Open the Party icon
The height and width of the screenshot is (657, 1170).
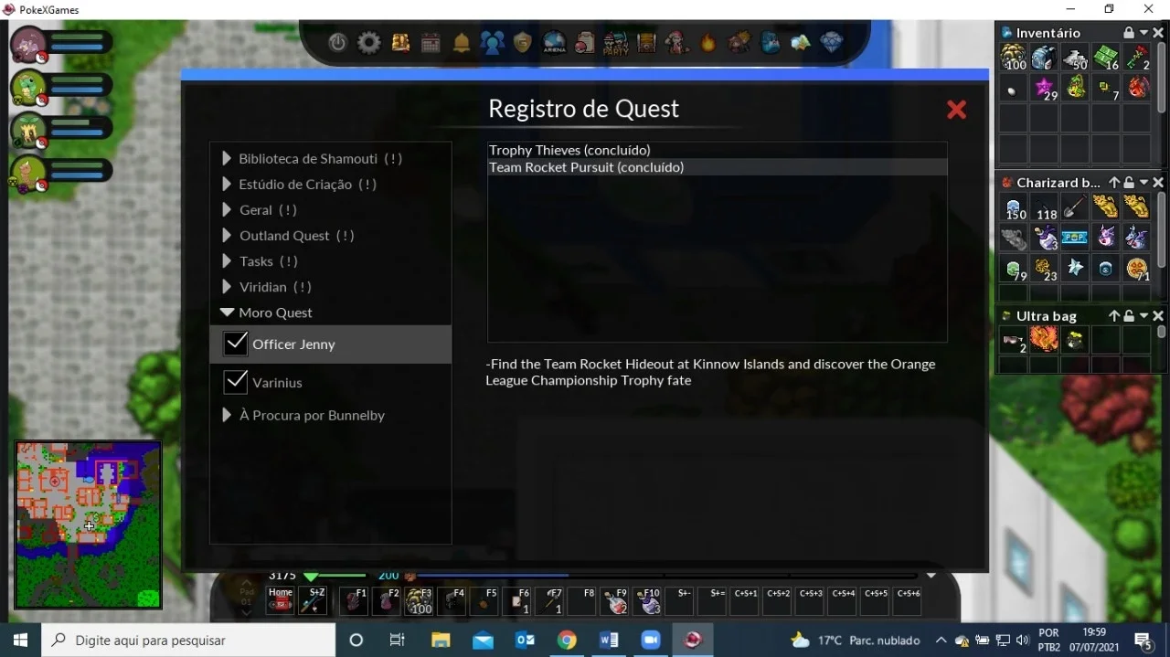click(616, 43)
